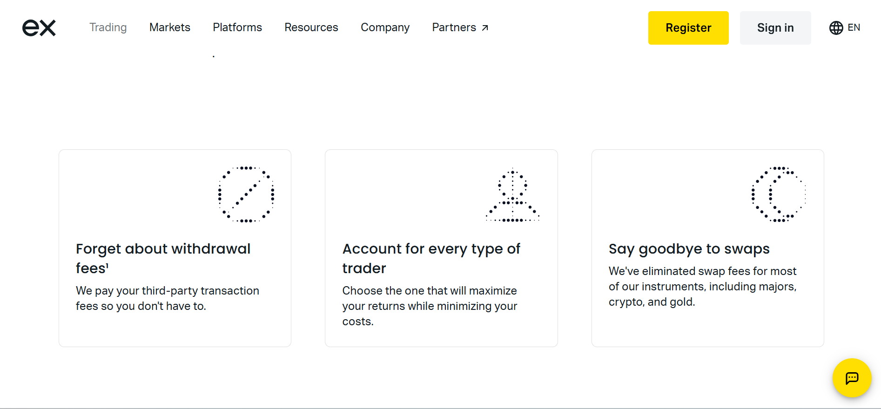Click the Register button
This screenshot has height=409, width=881.
pyautogui.click(x=688, y=28)
